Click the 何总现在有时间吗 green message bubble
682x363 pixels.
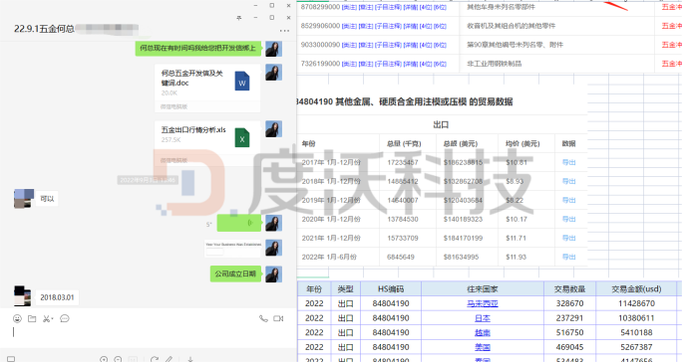pos(197,48)
